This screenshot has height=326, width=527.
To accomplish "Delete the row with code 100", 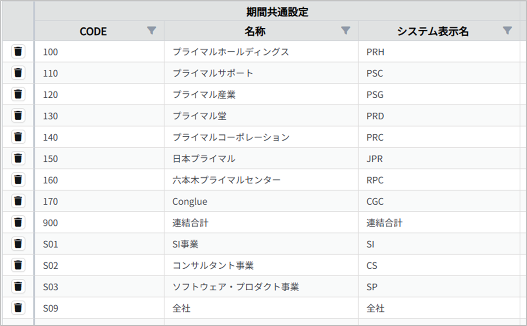I will tap(18, 51).
